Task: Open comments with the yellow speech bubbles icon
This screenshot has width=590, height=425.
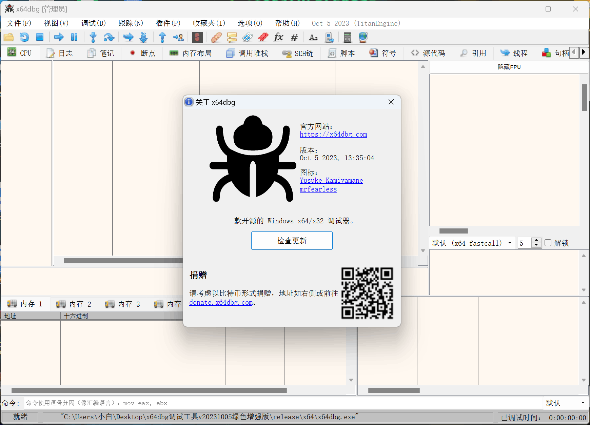Action: [x=232, y=37]
